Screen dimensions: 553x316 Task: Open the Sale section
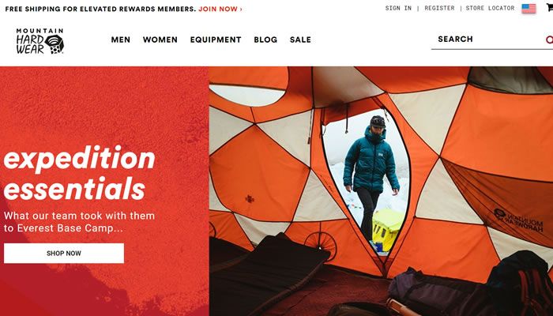[x=300, y=39]
